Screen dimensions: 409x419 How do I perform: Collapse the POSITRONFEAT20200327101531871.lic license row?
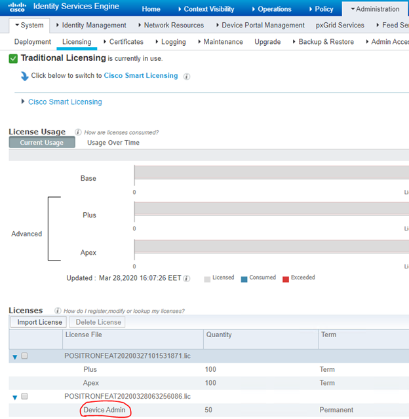(15, 357)
